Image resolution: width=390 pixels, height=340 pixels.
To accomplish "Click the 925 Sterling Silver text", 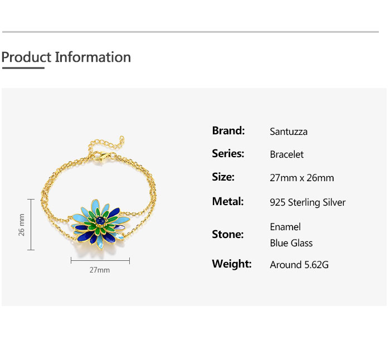I will pyautogui.click(x=308, y=202).
